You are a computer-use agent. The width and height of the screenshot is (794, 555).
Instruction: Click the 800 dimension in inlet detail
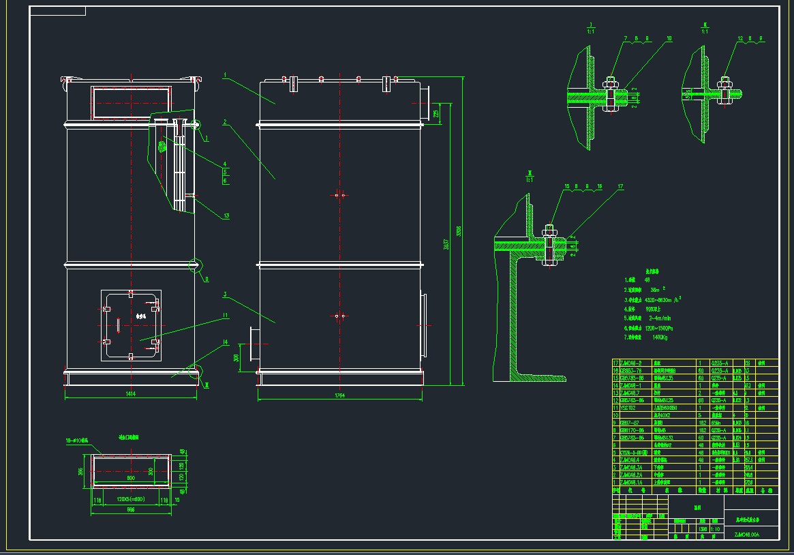click(131, 478)
